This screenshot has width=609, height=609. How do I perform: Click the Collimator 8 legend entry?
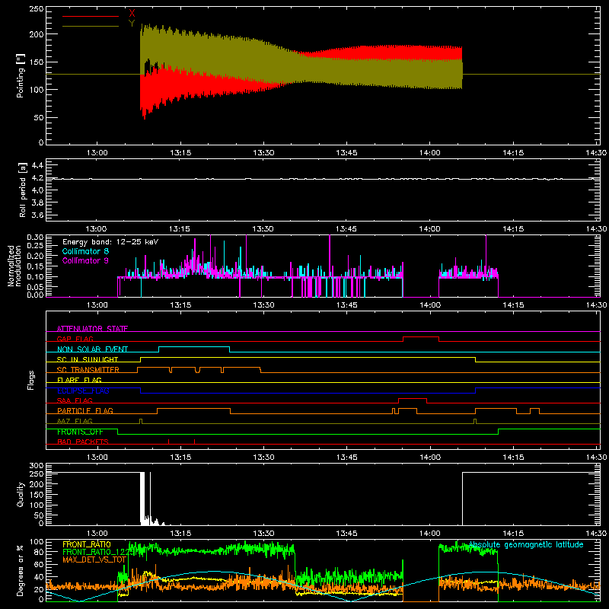[85, 251]
